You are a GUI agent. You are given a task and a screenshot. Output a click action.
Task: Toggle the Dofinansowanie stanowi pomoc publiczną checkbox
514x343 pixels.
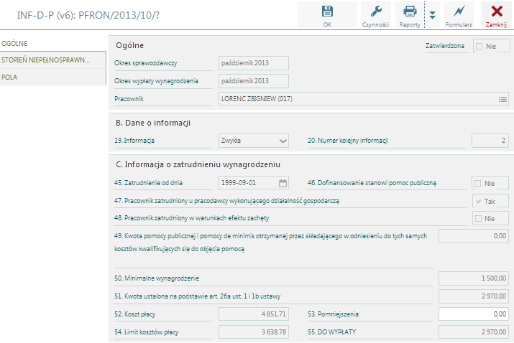pos(478,183)
